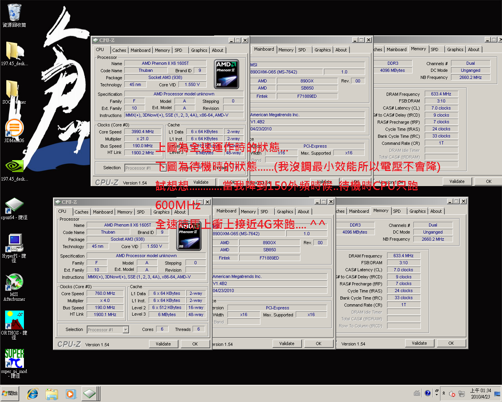Open Graphics tab in upper Memory CPU-Z window
502x402 pixels.
455,49
